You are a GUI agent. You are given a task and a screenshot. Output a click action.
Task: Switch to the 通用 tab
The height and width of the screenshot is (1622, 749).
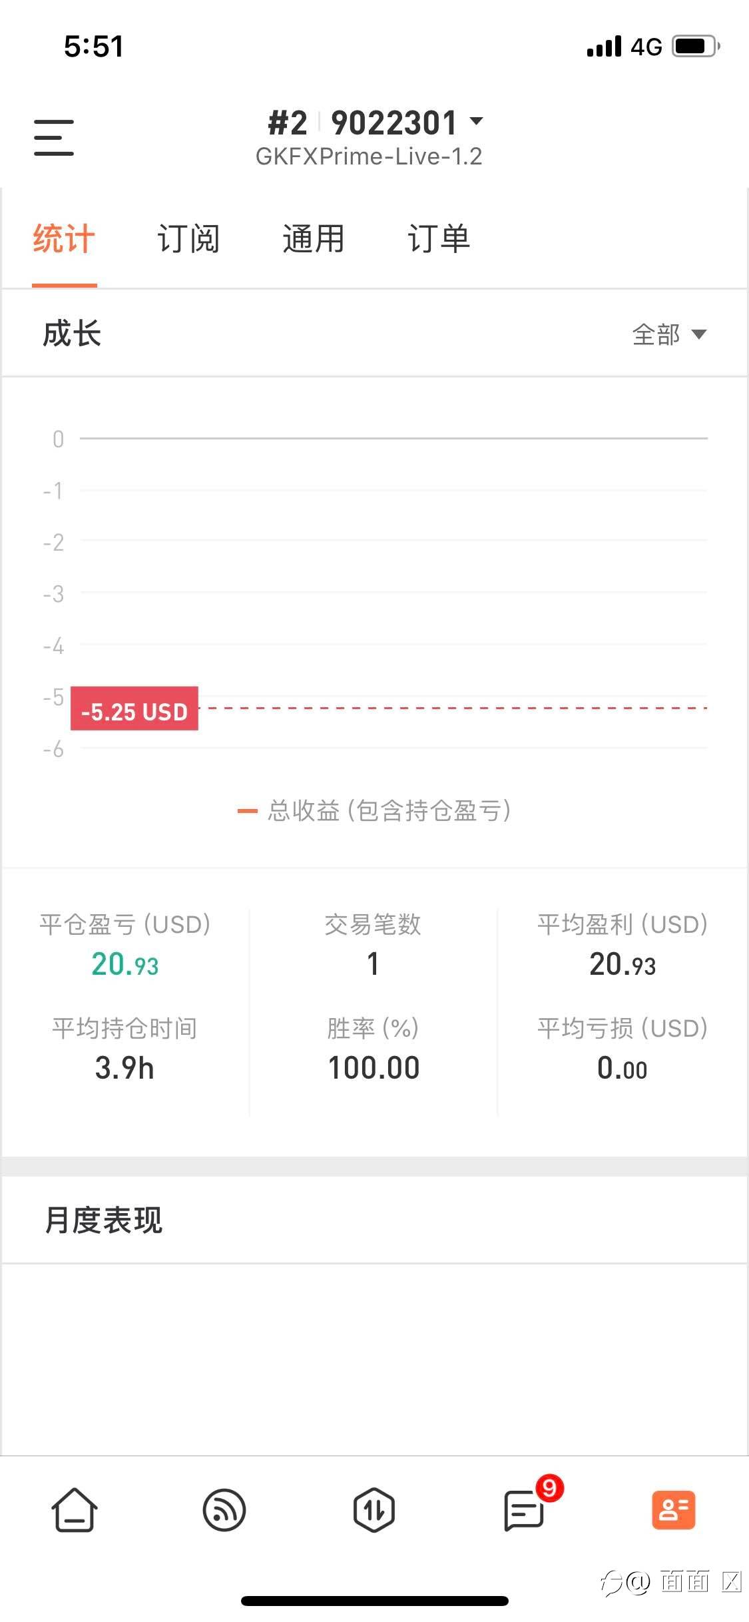(314, 239)
